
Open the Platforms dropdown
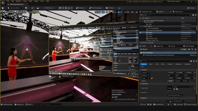tap(81, 8)
